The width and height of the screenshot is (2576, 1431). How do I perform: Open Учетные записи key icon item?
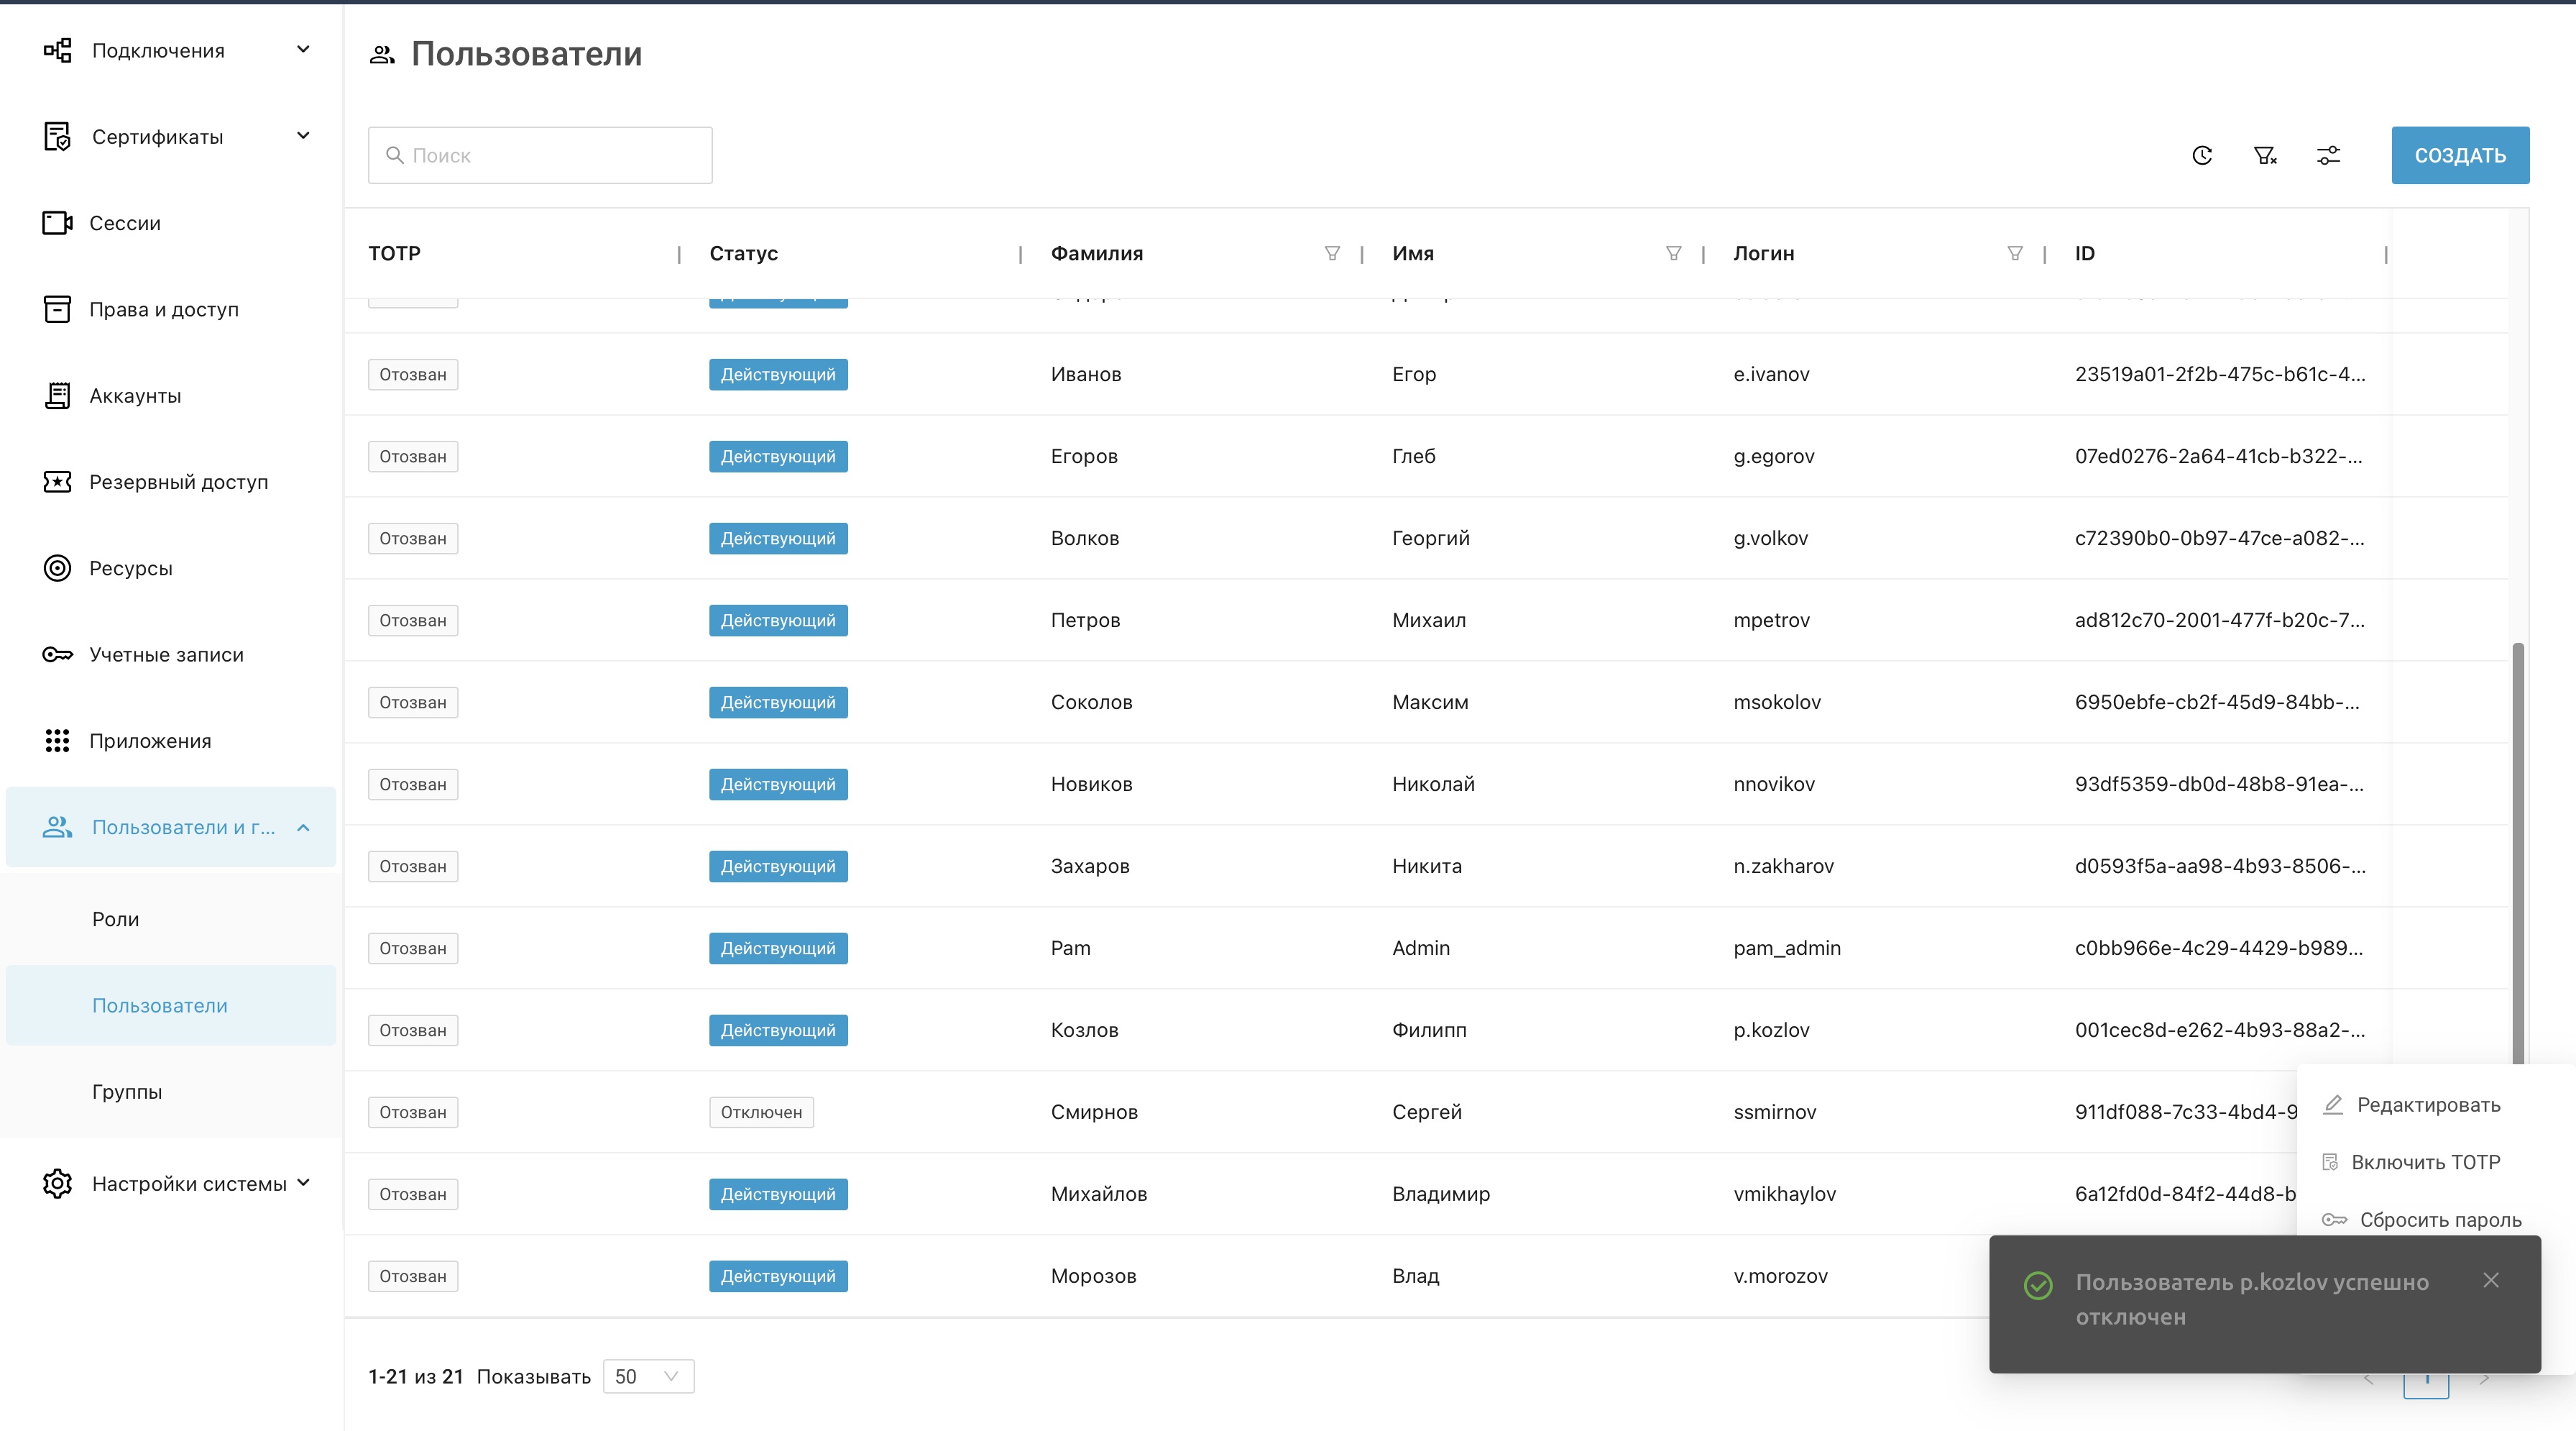166,654
